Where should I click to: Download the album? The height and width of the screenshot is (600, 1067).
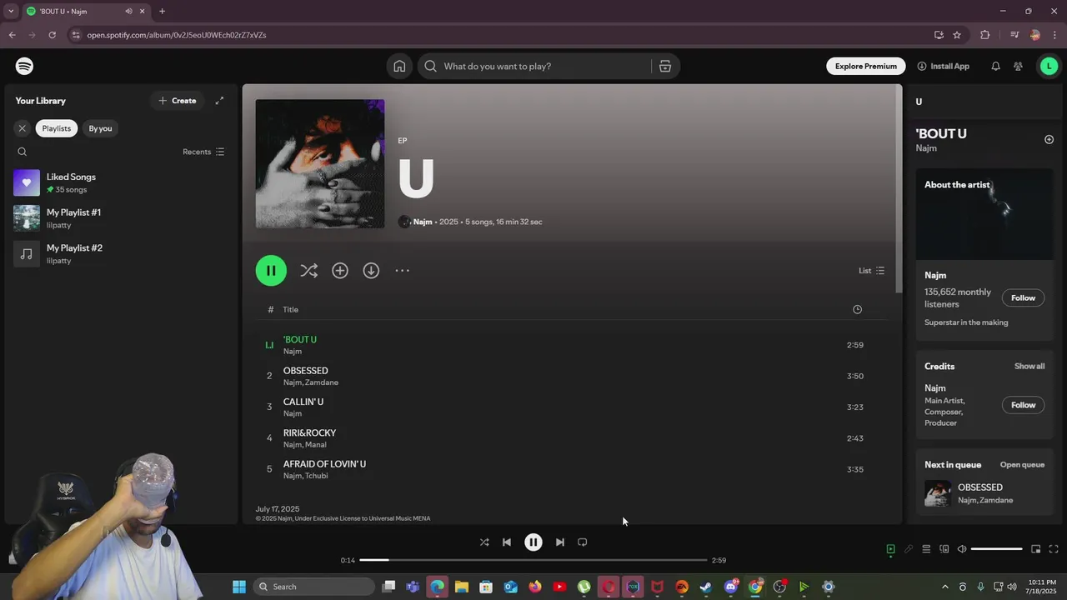[x=371, y=270]
